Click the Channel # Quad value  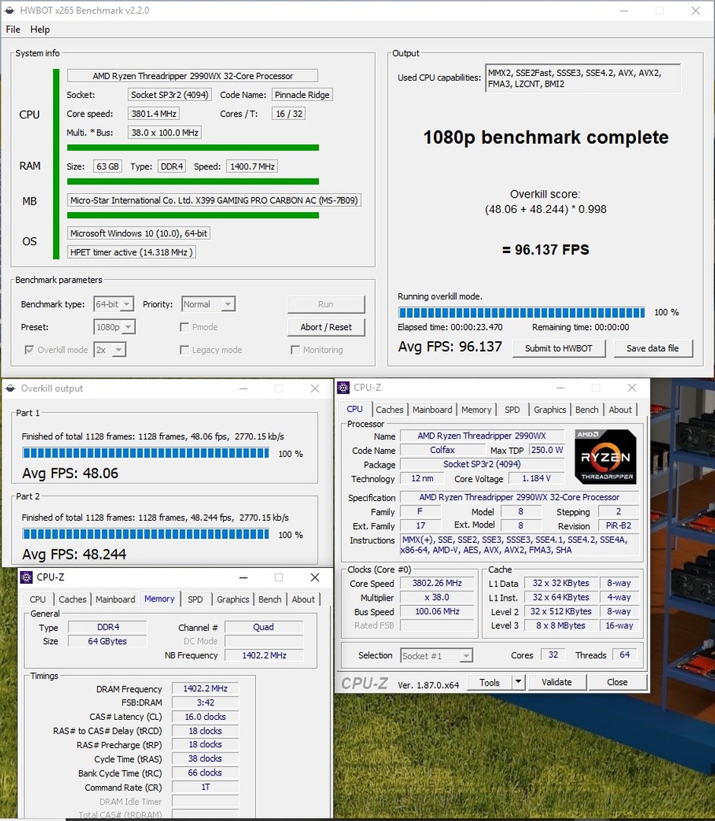pos(264,627)
